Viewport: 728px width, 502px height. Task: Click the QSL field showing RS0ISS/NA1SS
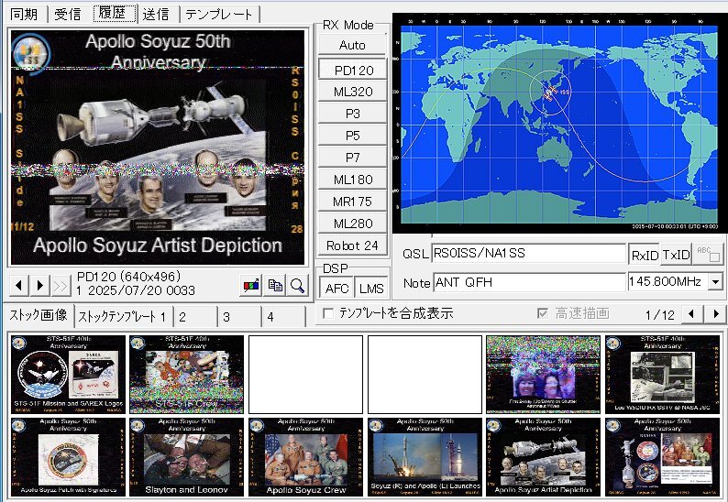click(529, 254)
